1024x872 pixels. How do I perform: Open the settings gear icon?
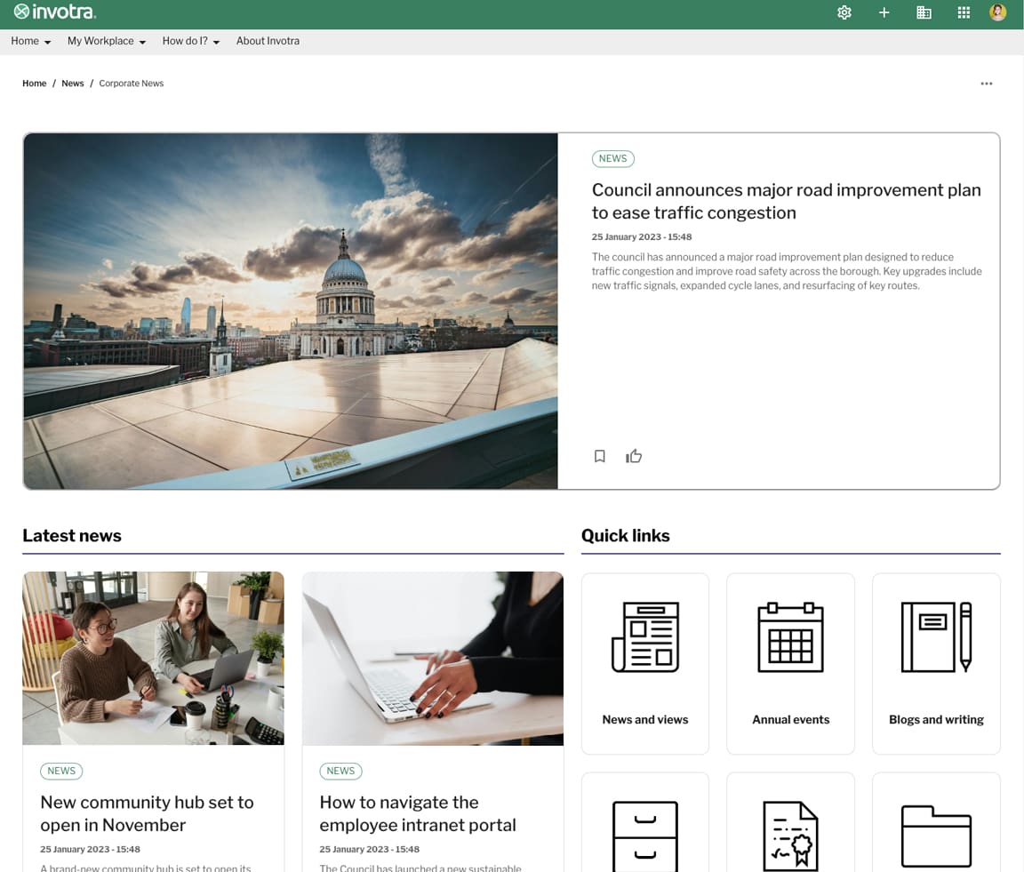tap(844, 12)
